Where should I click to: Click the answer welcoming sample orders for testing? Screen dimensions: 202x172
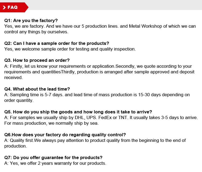(x=70, y=49)
